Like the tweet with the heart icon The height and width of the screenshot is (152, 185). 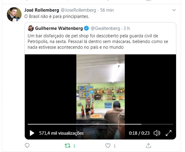pos(108,146)
